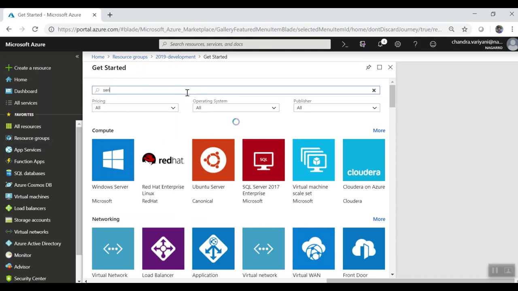Bookmark this page with the star
The image size is (518, 291).
(x=465, y=29)
